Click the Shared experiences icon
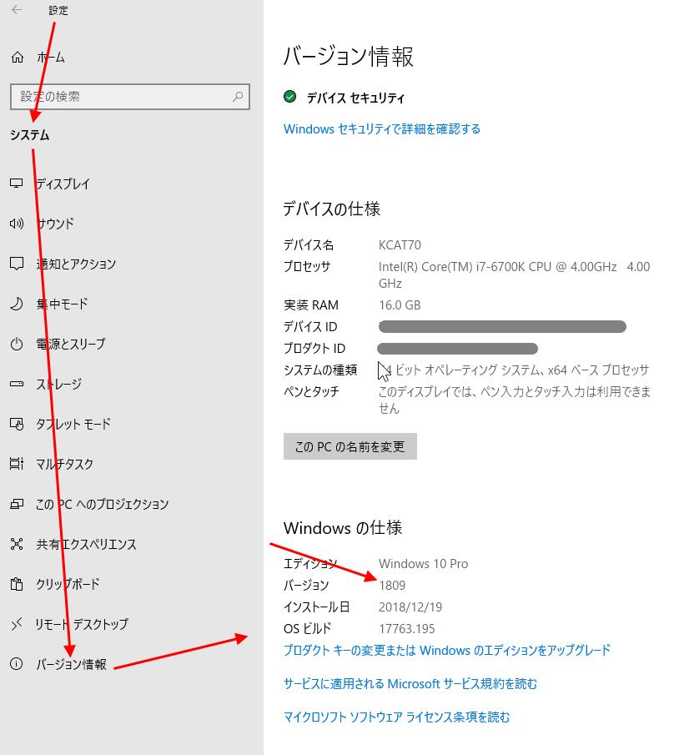Viewport: 674px width, 755px height. tap(17, 544)
